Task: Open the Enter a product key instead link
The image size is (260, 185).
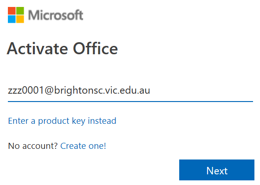Action: pyautogui.click(x=62, y=121)
